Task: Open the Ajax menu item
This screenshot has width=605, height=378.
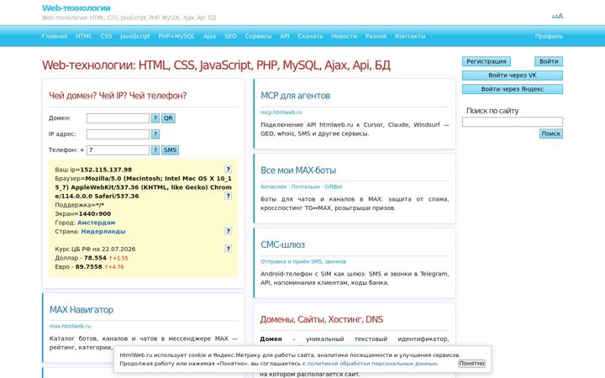Action: (210, 36)
